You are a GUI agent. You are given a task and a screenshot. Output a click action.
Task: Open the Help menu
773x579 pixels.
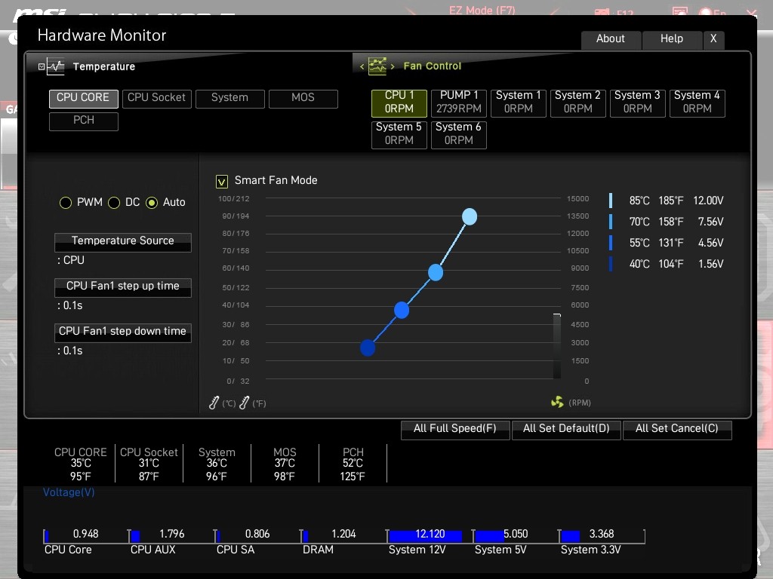point(671,39)
